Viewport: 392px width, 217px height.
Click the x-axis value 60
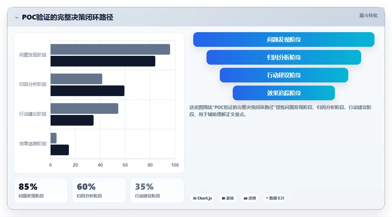[125, 165]
